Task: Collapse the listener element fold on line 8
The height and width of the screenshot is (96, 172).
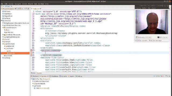Action: [35, 29]
